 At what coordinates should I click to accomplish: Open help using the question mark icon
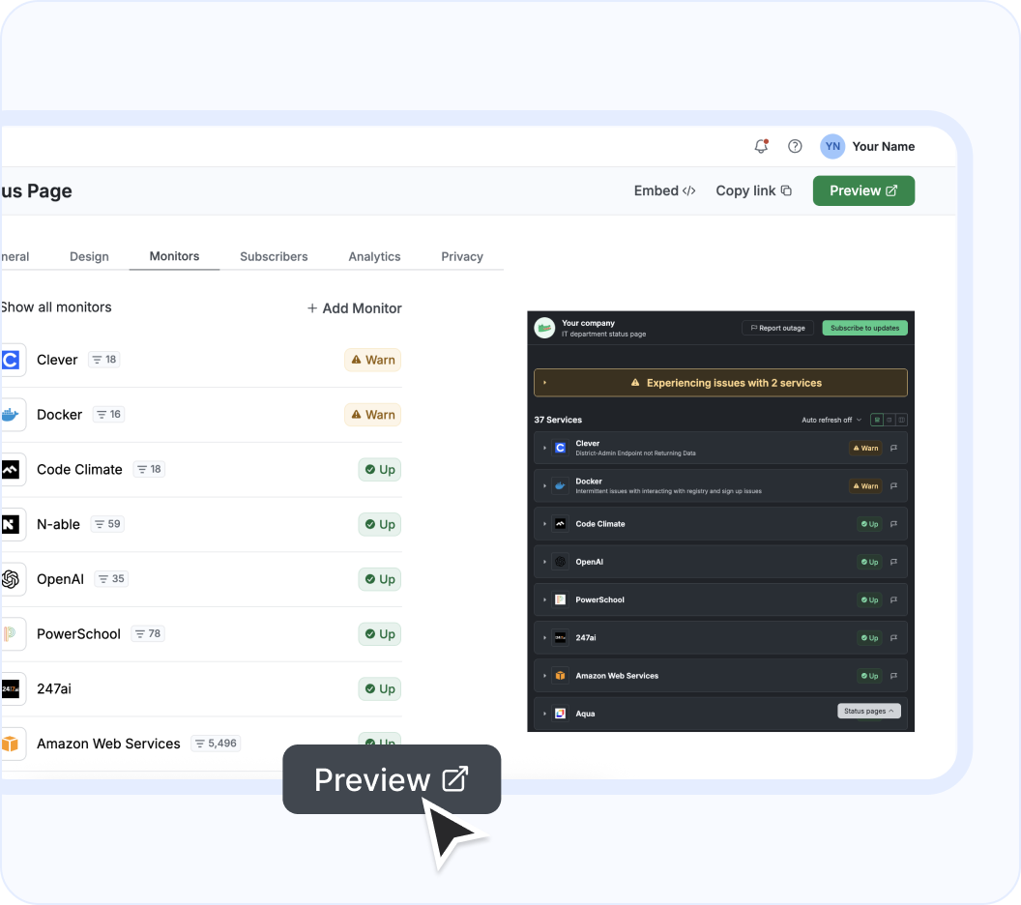coord(795,146)
